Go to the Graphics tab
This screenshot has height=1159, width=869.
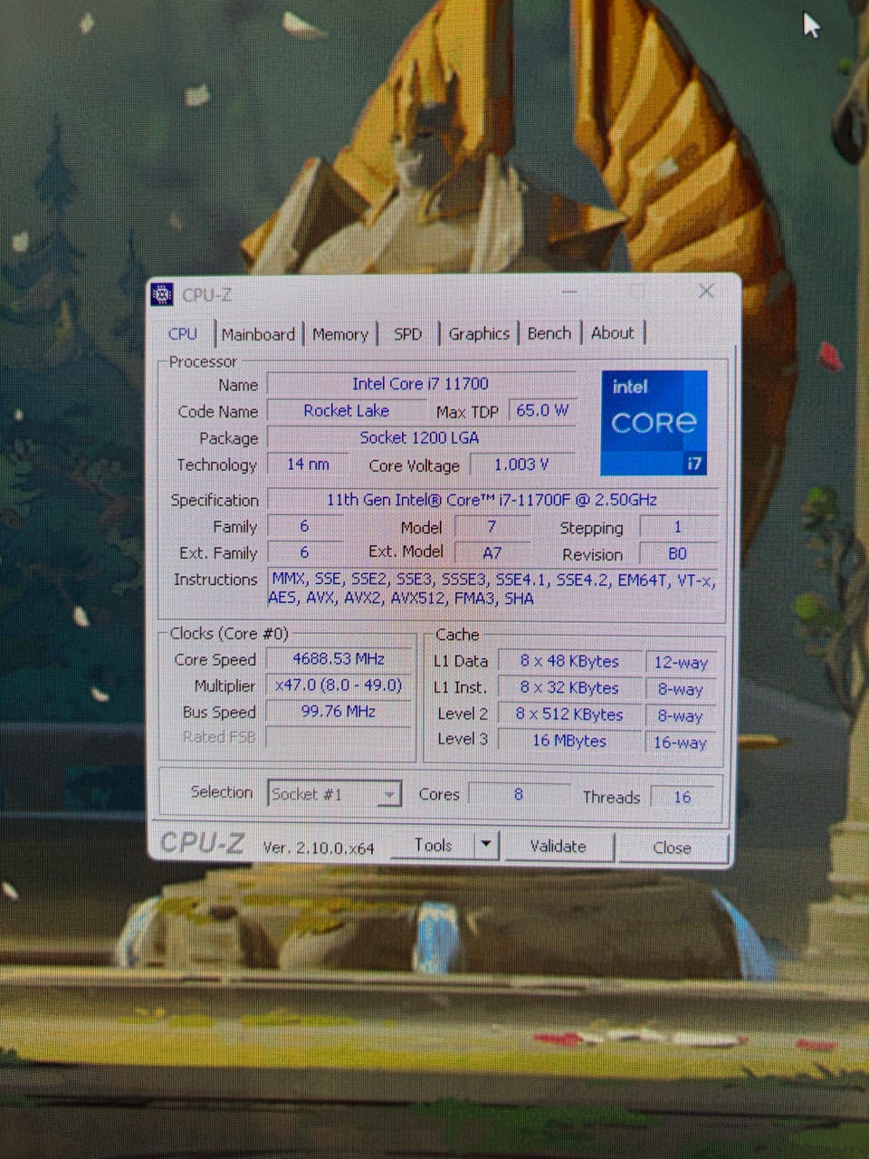click(479, 334)
